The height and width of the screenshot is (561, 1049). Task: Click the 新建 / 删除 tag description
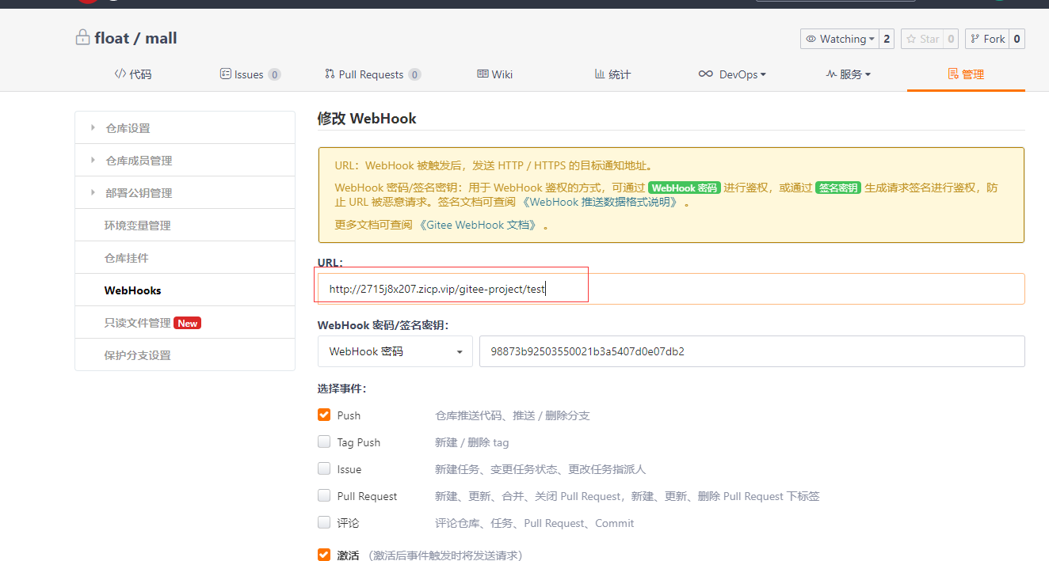coord(472,442)
